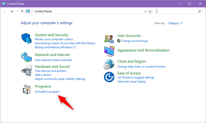The image size is (206, 123).
Task: Minimize the Control Panel window
Action: tap(179, 4)
